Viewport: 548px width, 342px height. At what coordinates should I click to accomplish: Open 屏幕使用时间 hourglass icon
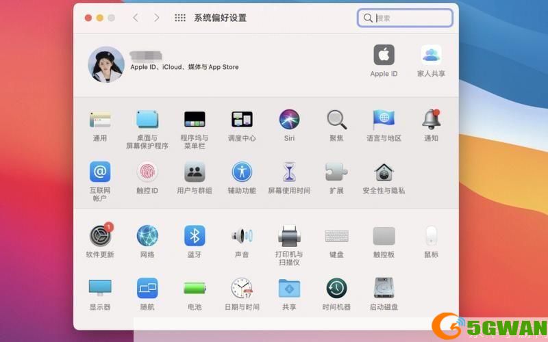coord(289,172)
